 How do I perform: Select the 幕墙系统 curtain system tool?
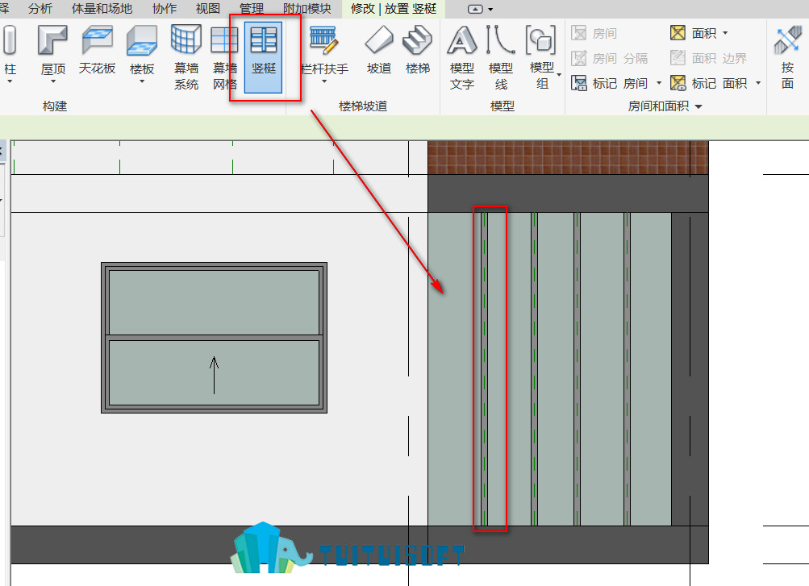(x=186, y=57)
